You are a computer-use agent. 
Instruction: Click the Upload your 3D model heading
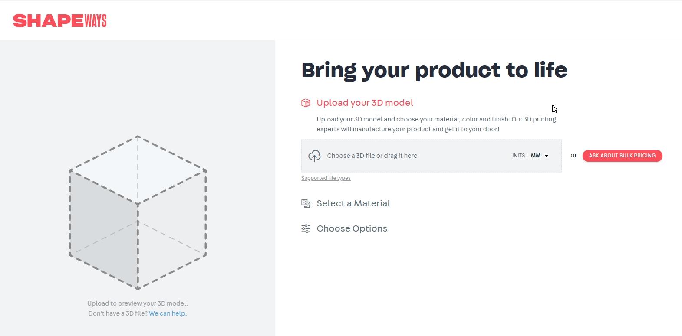365,103
